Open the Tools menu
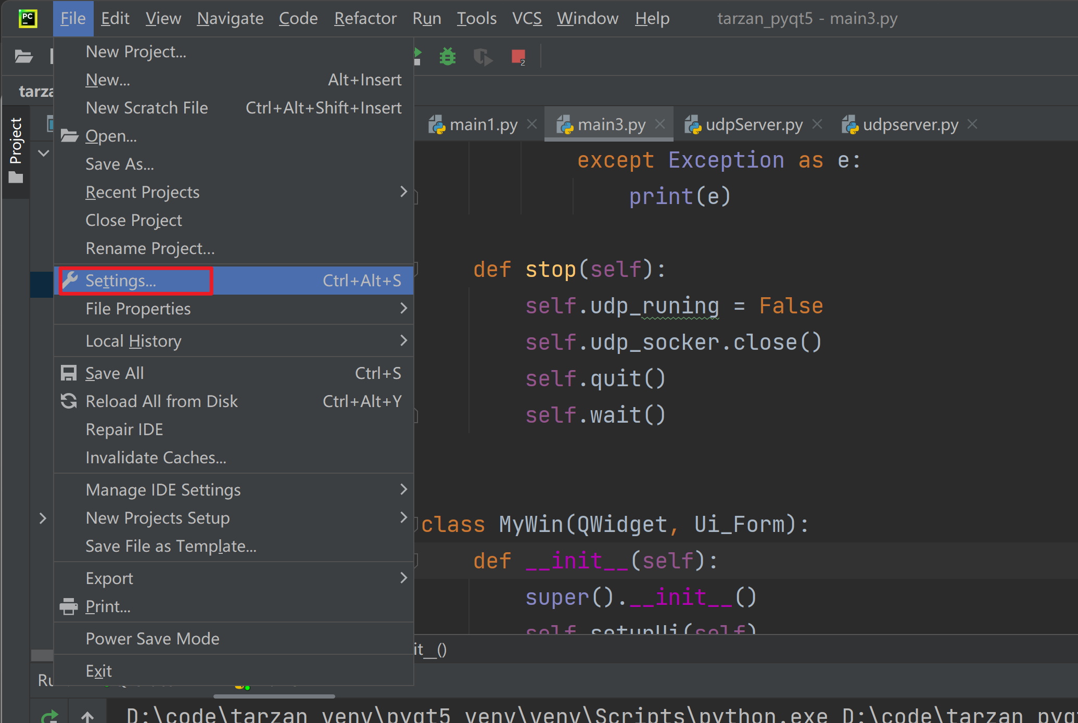This screenshot has width=1078, height=723. pos(476,19)
